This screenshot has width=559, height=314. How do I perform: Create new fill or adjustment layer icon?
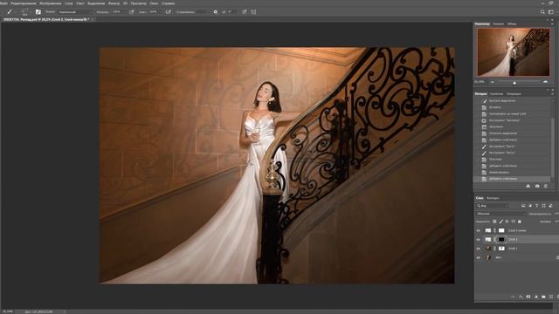(535, 297)
